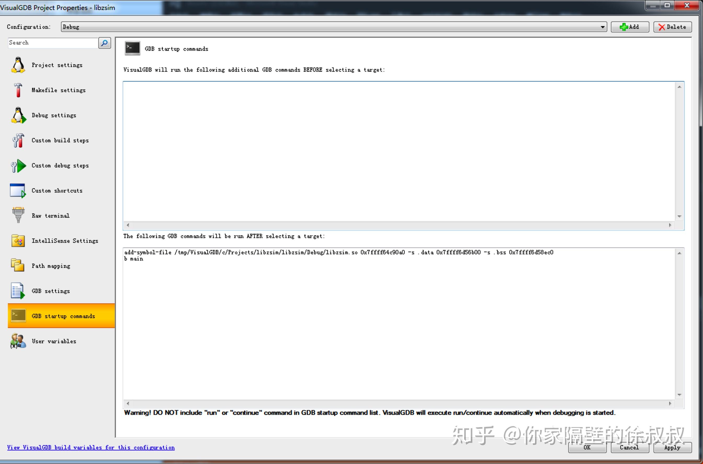This screenshot has width=703, height=464.
Task: Expand the Configuration dropdown arrow
Action: tap(602, 27)
